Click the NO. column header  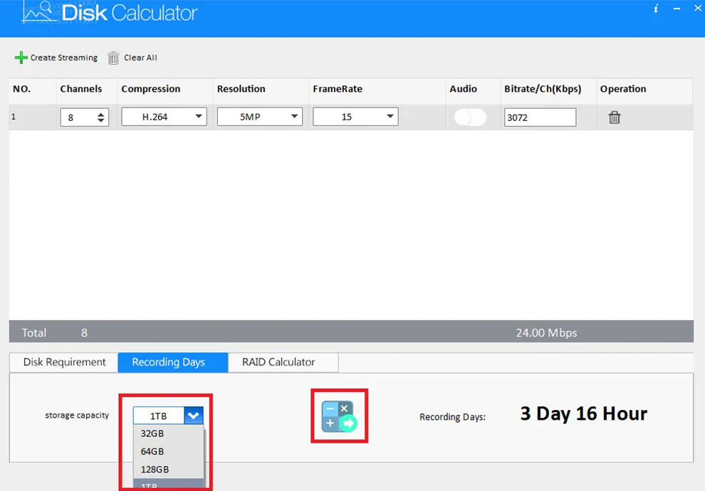coord(21,89)
